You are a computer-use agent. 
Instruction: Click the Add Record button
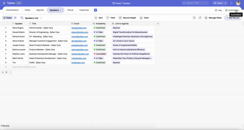233,18
